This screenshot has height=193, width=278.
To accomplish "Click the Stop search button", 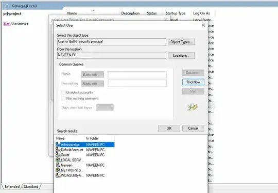I will [x=193, y=91].
